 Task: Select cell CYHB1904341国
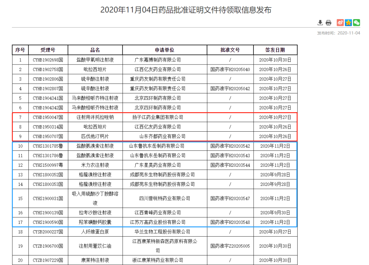click(48, 98)
